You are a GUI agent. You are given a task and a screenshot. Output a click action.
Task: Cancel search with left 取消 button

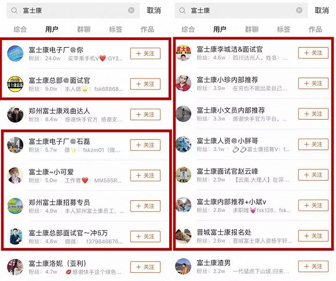coord(154,10)
